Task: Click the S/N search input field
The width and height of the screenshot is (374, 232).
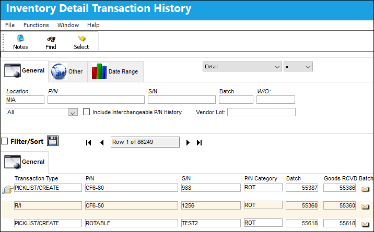Action: pos(182,100)
